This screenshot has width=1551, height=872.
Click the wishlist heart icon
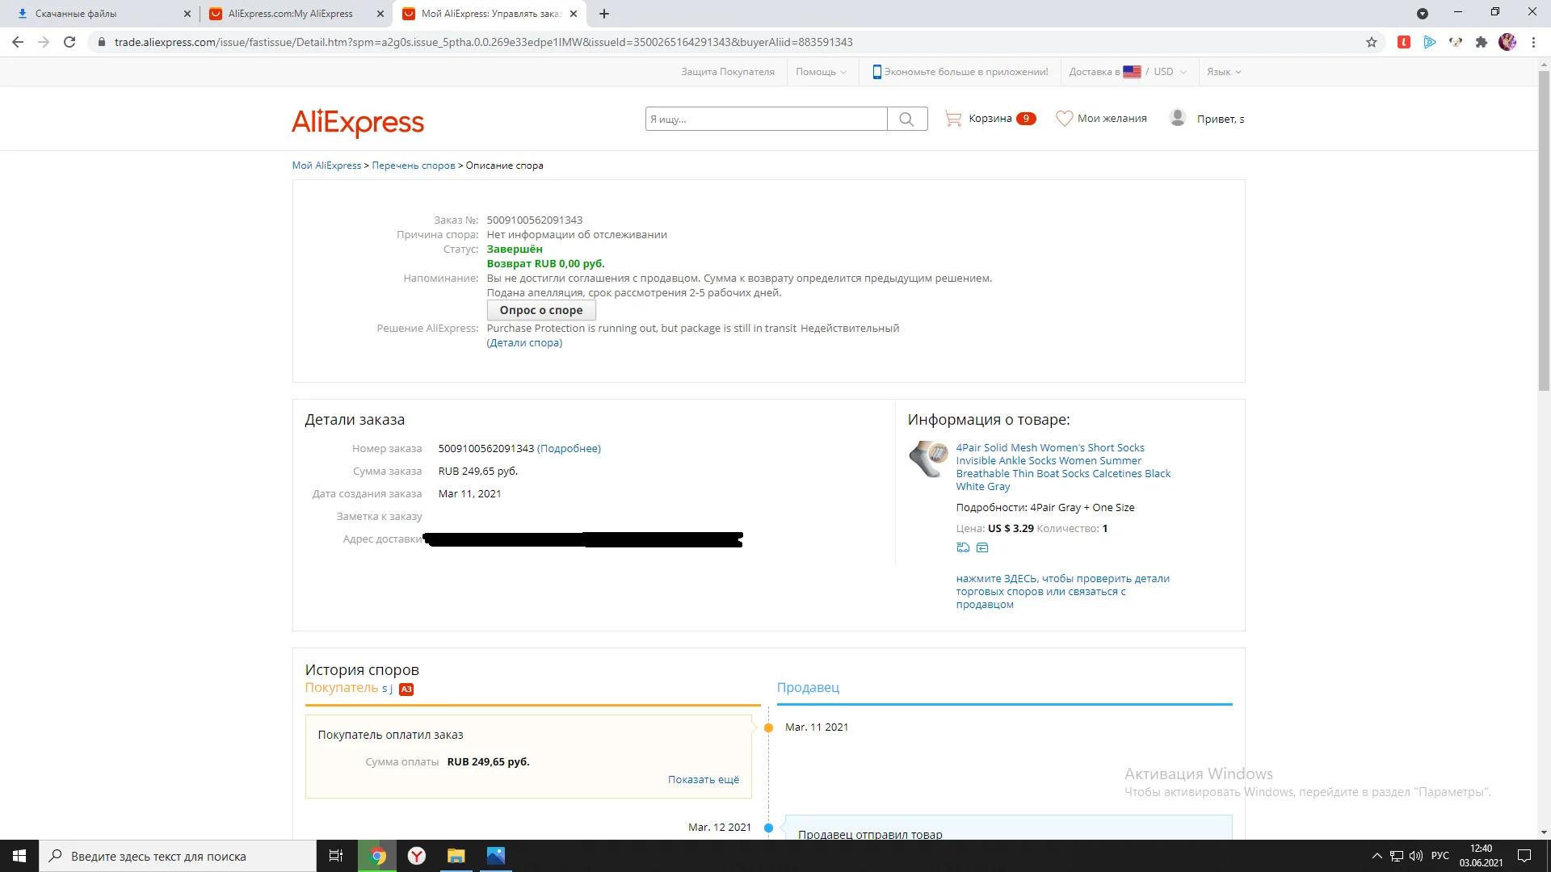tap(1064, 119)
